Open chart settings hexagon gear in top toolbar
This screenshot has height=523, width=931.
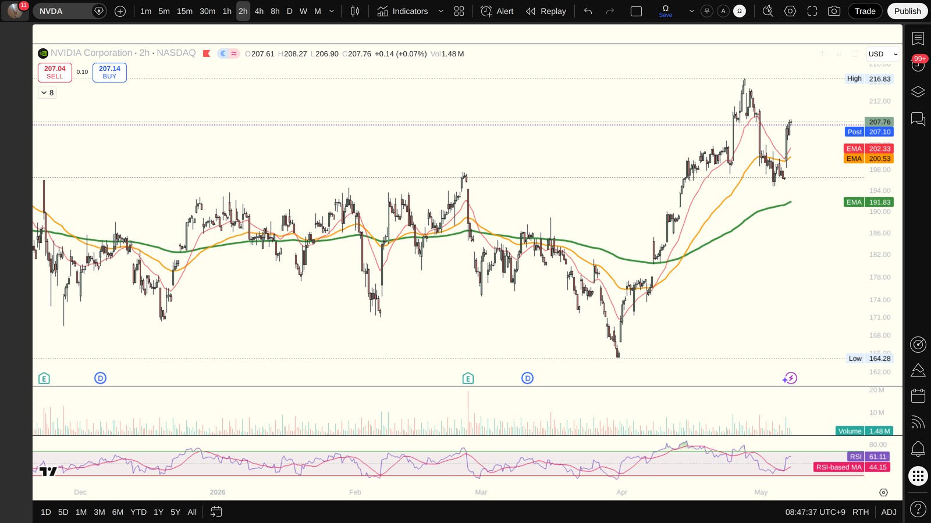(790, 11)
